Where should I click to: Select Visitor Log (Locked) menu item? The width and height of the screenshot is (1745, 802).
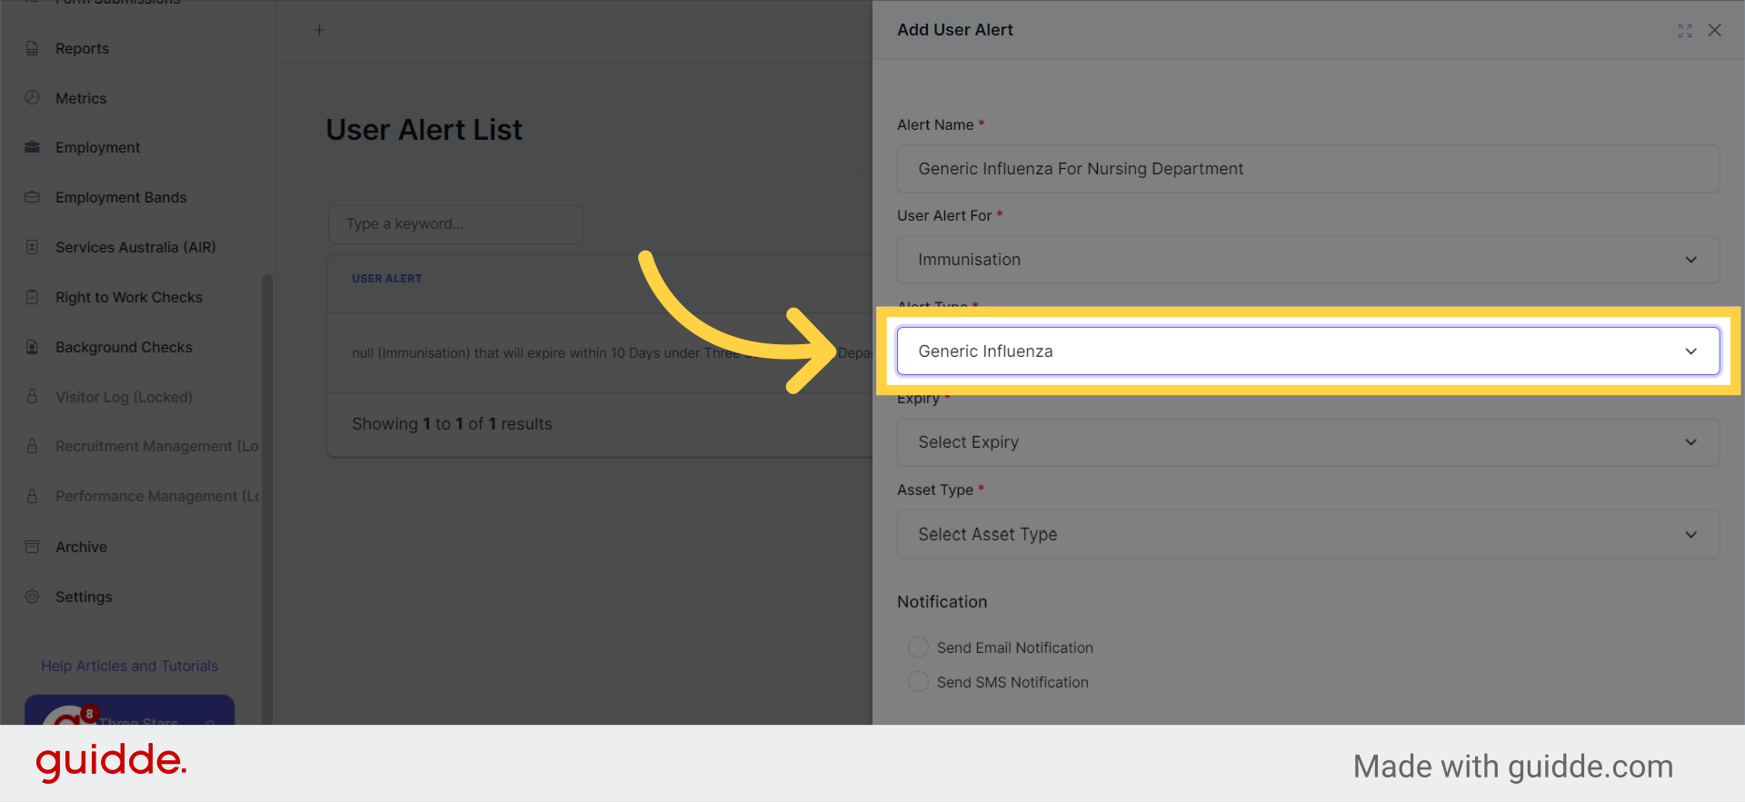(124, 397)
